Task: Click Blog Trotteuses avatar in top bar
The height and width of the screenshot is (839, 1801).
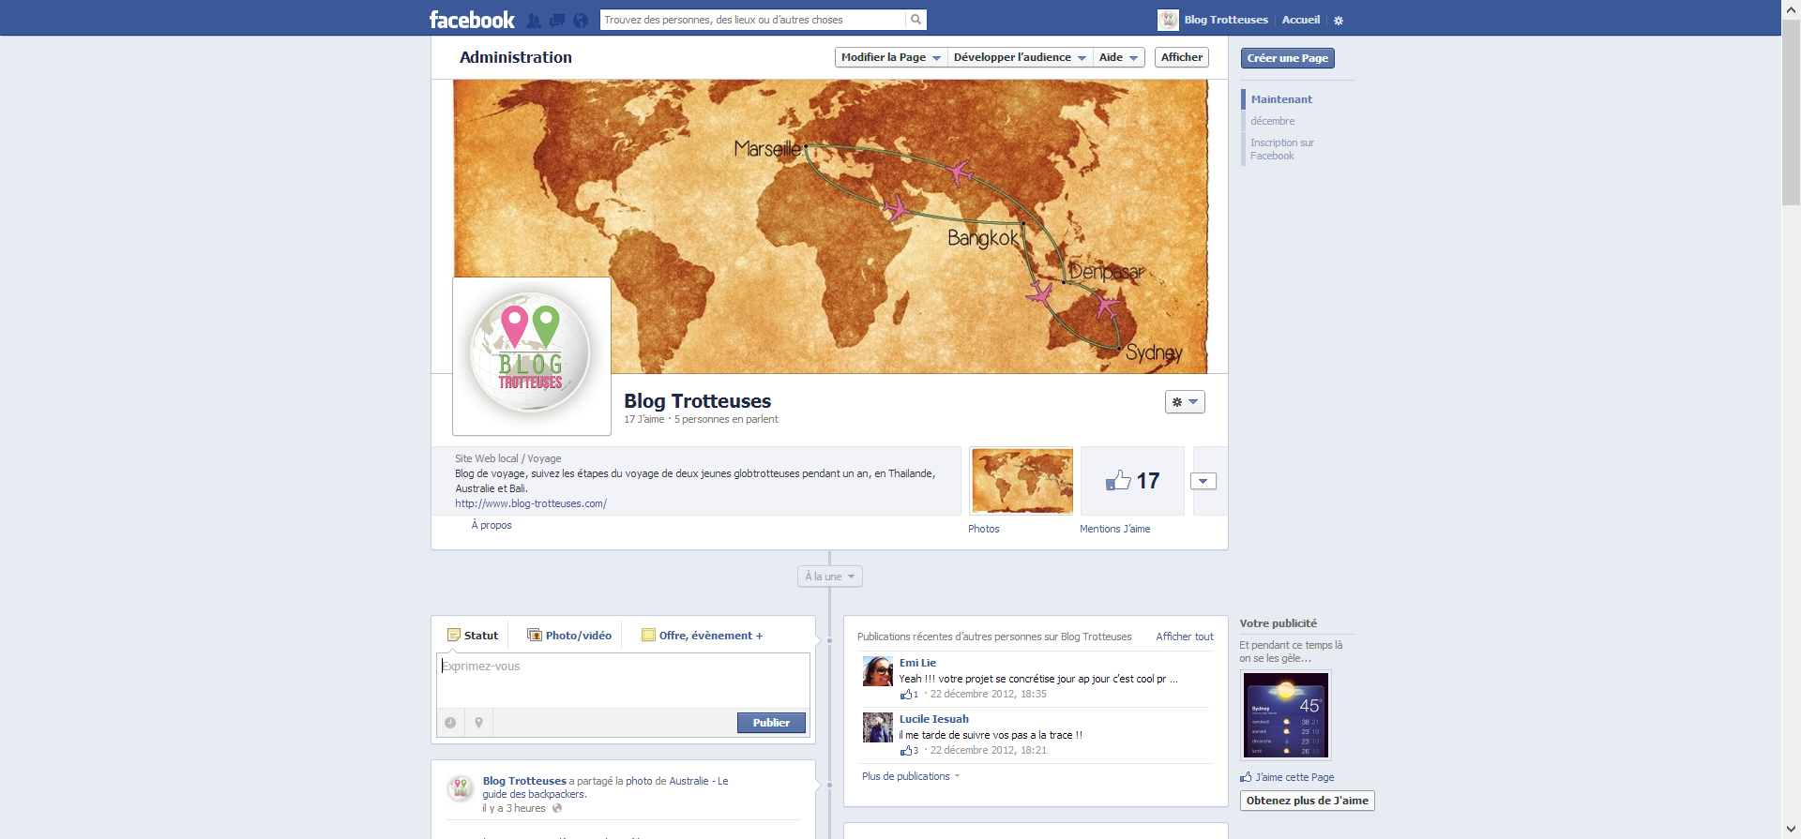Action: coord(1168,20)
